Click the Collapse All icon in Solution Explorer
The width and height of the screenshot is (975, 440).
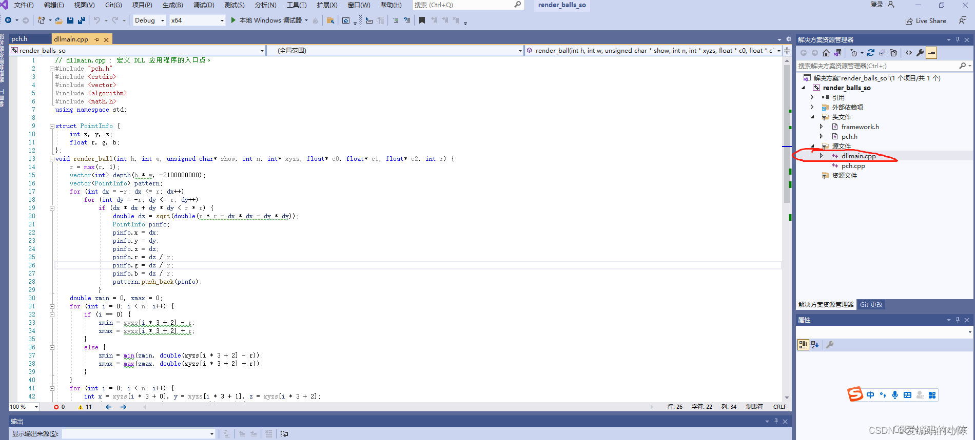point(882,53)
